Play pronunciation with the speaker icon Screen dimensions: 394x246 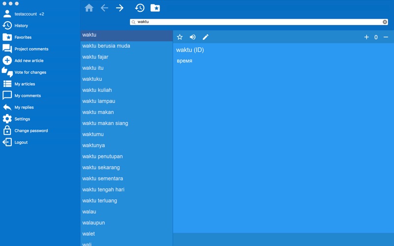click(193, 37)
